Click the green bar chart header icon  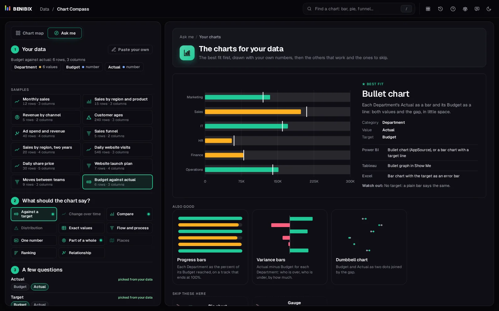[x=187, y=53]
